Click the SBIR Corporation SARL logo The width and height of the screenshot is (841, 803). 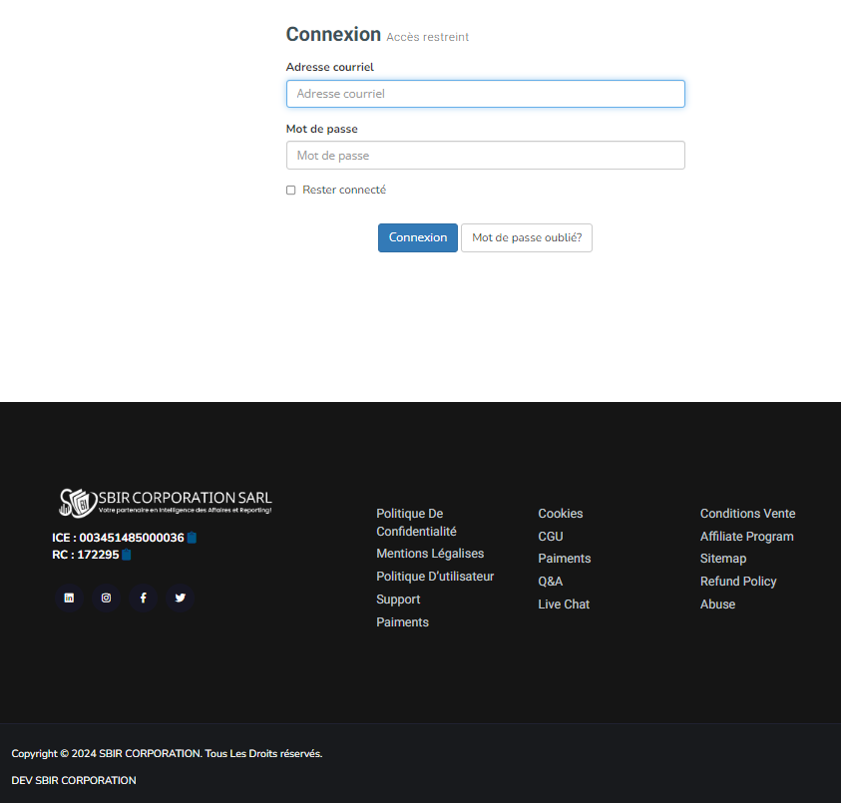165,501
